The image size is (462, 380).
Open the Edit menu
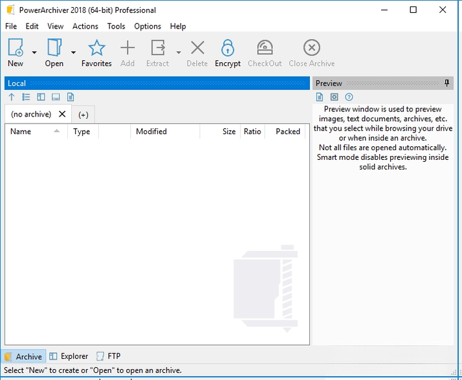click(32, 27)
